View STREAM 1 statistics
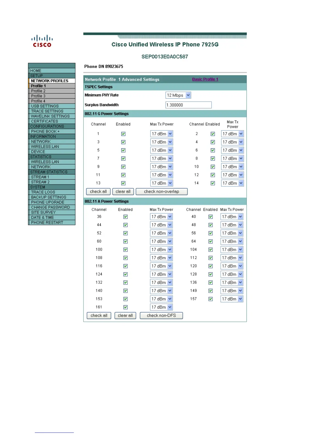This screenshot has height=435, width=336. [52, 177]
